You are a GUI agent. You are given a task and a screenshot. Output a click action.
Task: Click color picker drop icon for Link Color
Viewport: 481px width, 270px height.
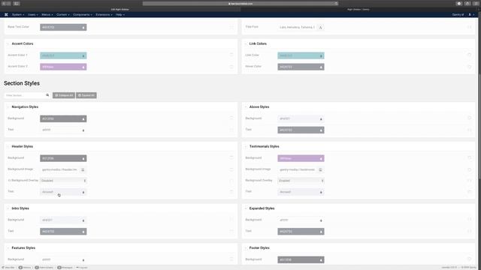pos(321,55)
